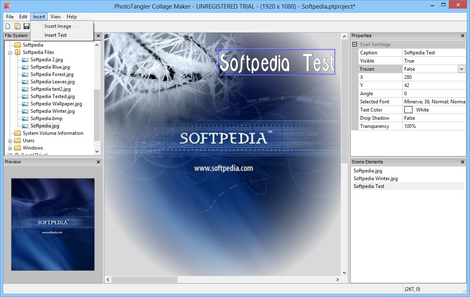Image resolution: width=470 pixels, height=297 pixels.
Task: Choose Insert Image from the menu
Action: point(62,26)
